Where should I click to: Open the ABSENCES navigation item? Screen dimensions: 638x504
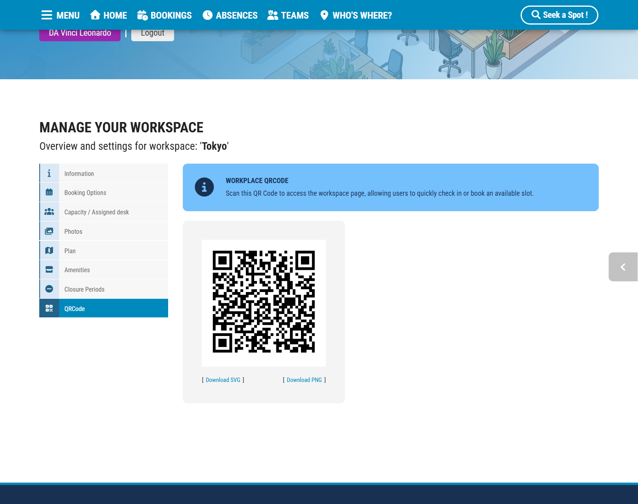(230, 15)
